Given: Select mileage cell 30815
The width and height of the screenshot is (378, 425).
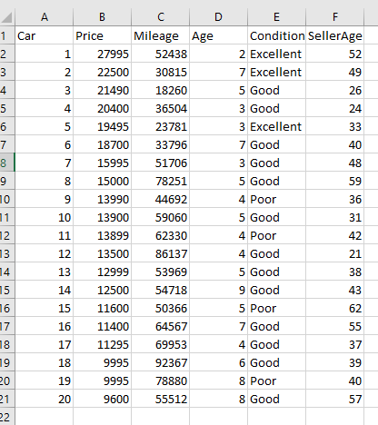Looking at the screenshot, I should (161, 72).
